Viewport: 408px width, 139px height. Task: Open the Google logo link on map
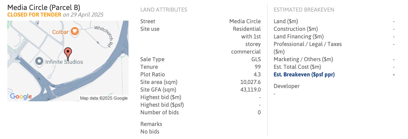[x=21, y=96]
